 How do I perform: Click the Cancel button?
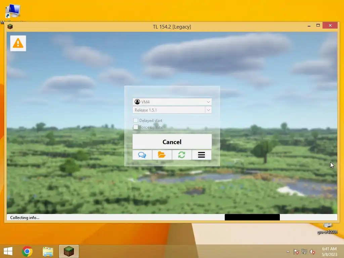tap(172, 142)
